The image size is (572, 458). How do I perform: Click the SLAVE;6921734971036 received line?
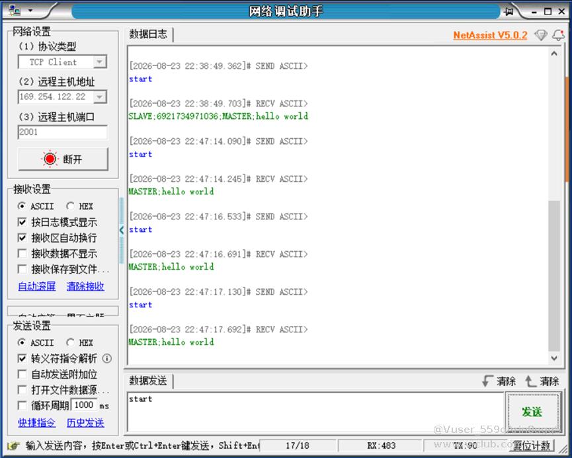tap(218, 116)
